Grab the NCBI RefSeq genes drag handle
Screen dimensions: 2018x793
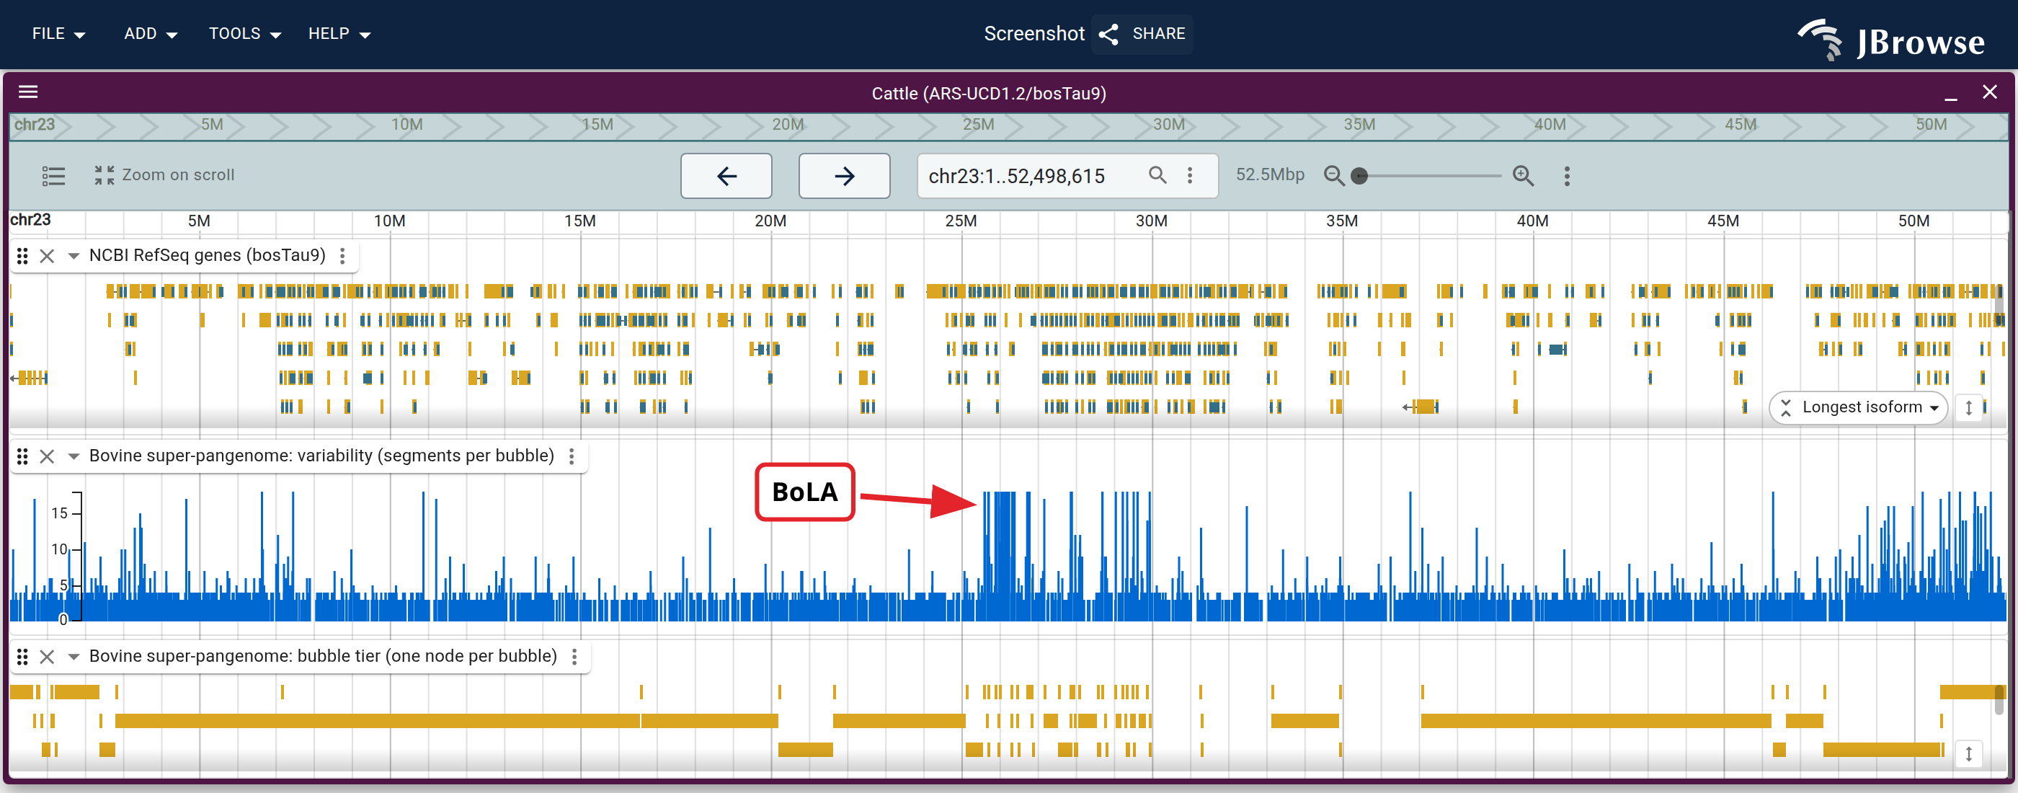23,255
